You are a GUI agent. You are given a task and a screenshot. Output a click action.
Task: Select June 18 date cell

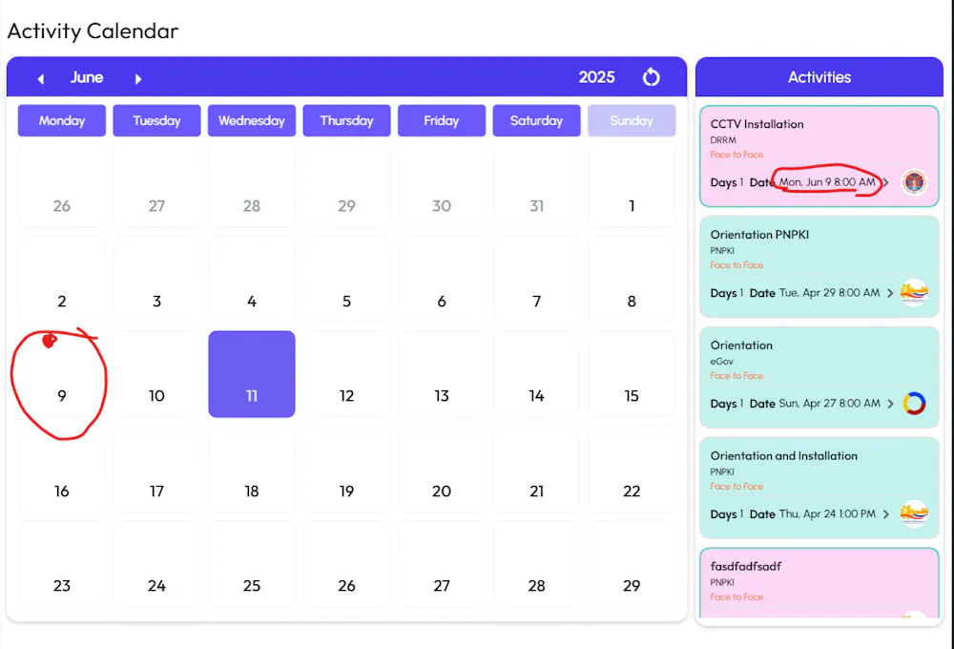point(251,469)
